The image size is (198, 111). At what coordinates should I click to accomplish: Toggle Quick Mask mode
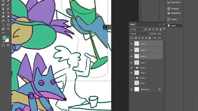[3, 45]
